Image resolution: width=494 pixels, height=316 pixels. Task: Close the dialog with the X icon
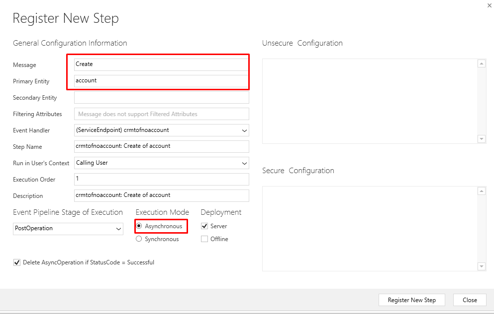(x=490, y=5)
